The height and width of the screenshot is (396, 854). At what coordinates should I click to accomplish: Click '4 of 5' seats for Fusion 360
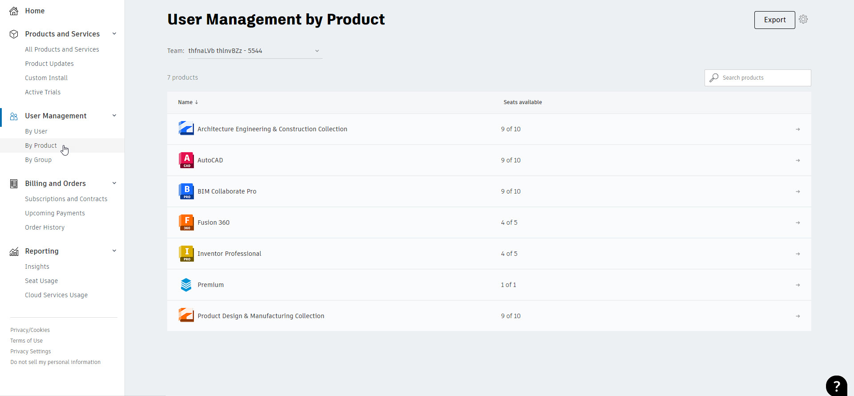click(509, 222)
